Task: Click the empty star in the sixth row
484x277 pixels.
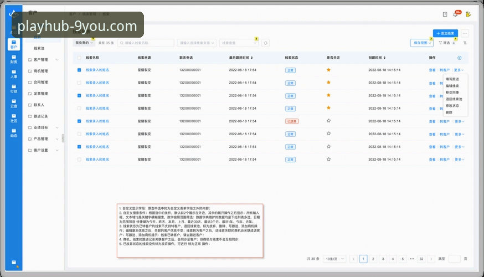Action: click(x=328, y=134)
